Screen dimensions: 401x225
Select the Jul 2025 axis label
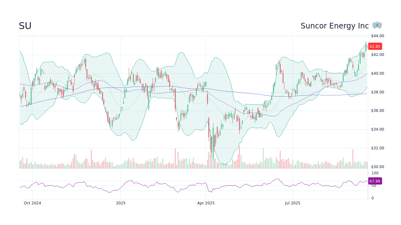(293, 203)
